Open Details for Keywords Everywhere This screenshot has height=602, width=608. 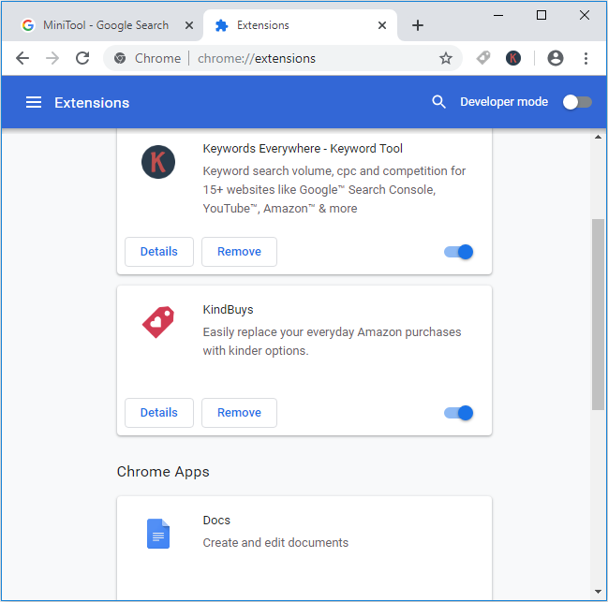pos(159,252)
